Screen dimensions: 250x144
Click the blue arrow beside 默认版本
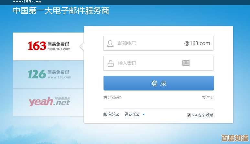point(144,114)
